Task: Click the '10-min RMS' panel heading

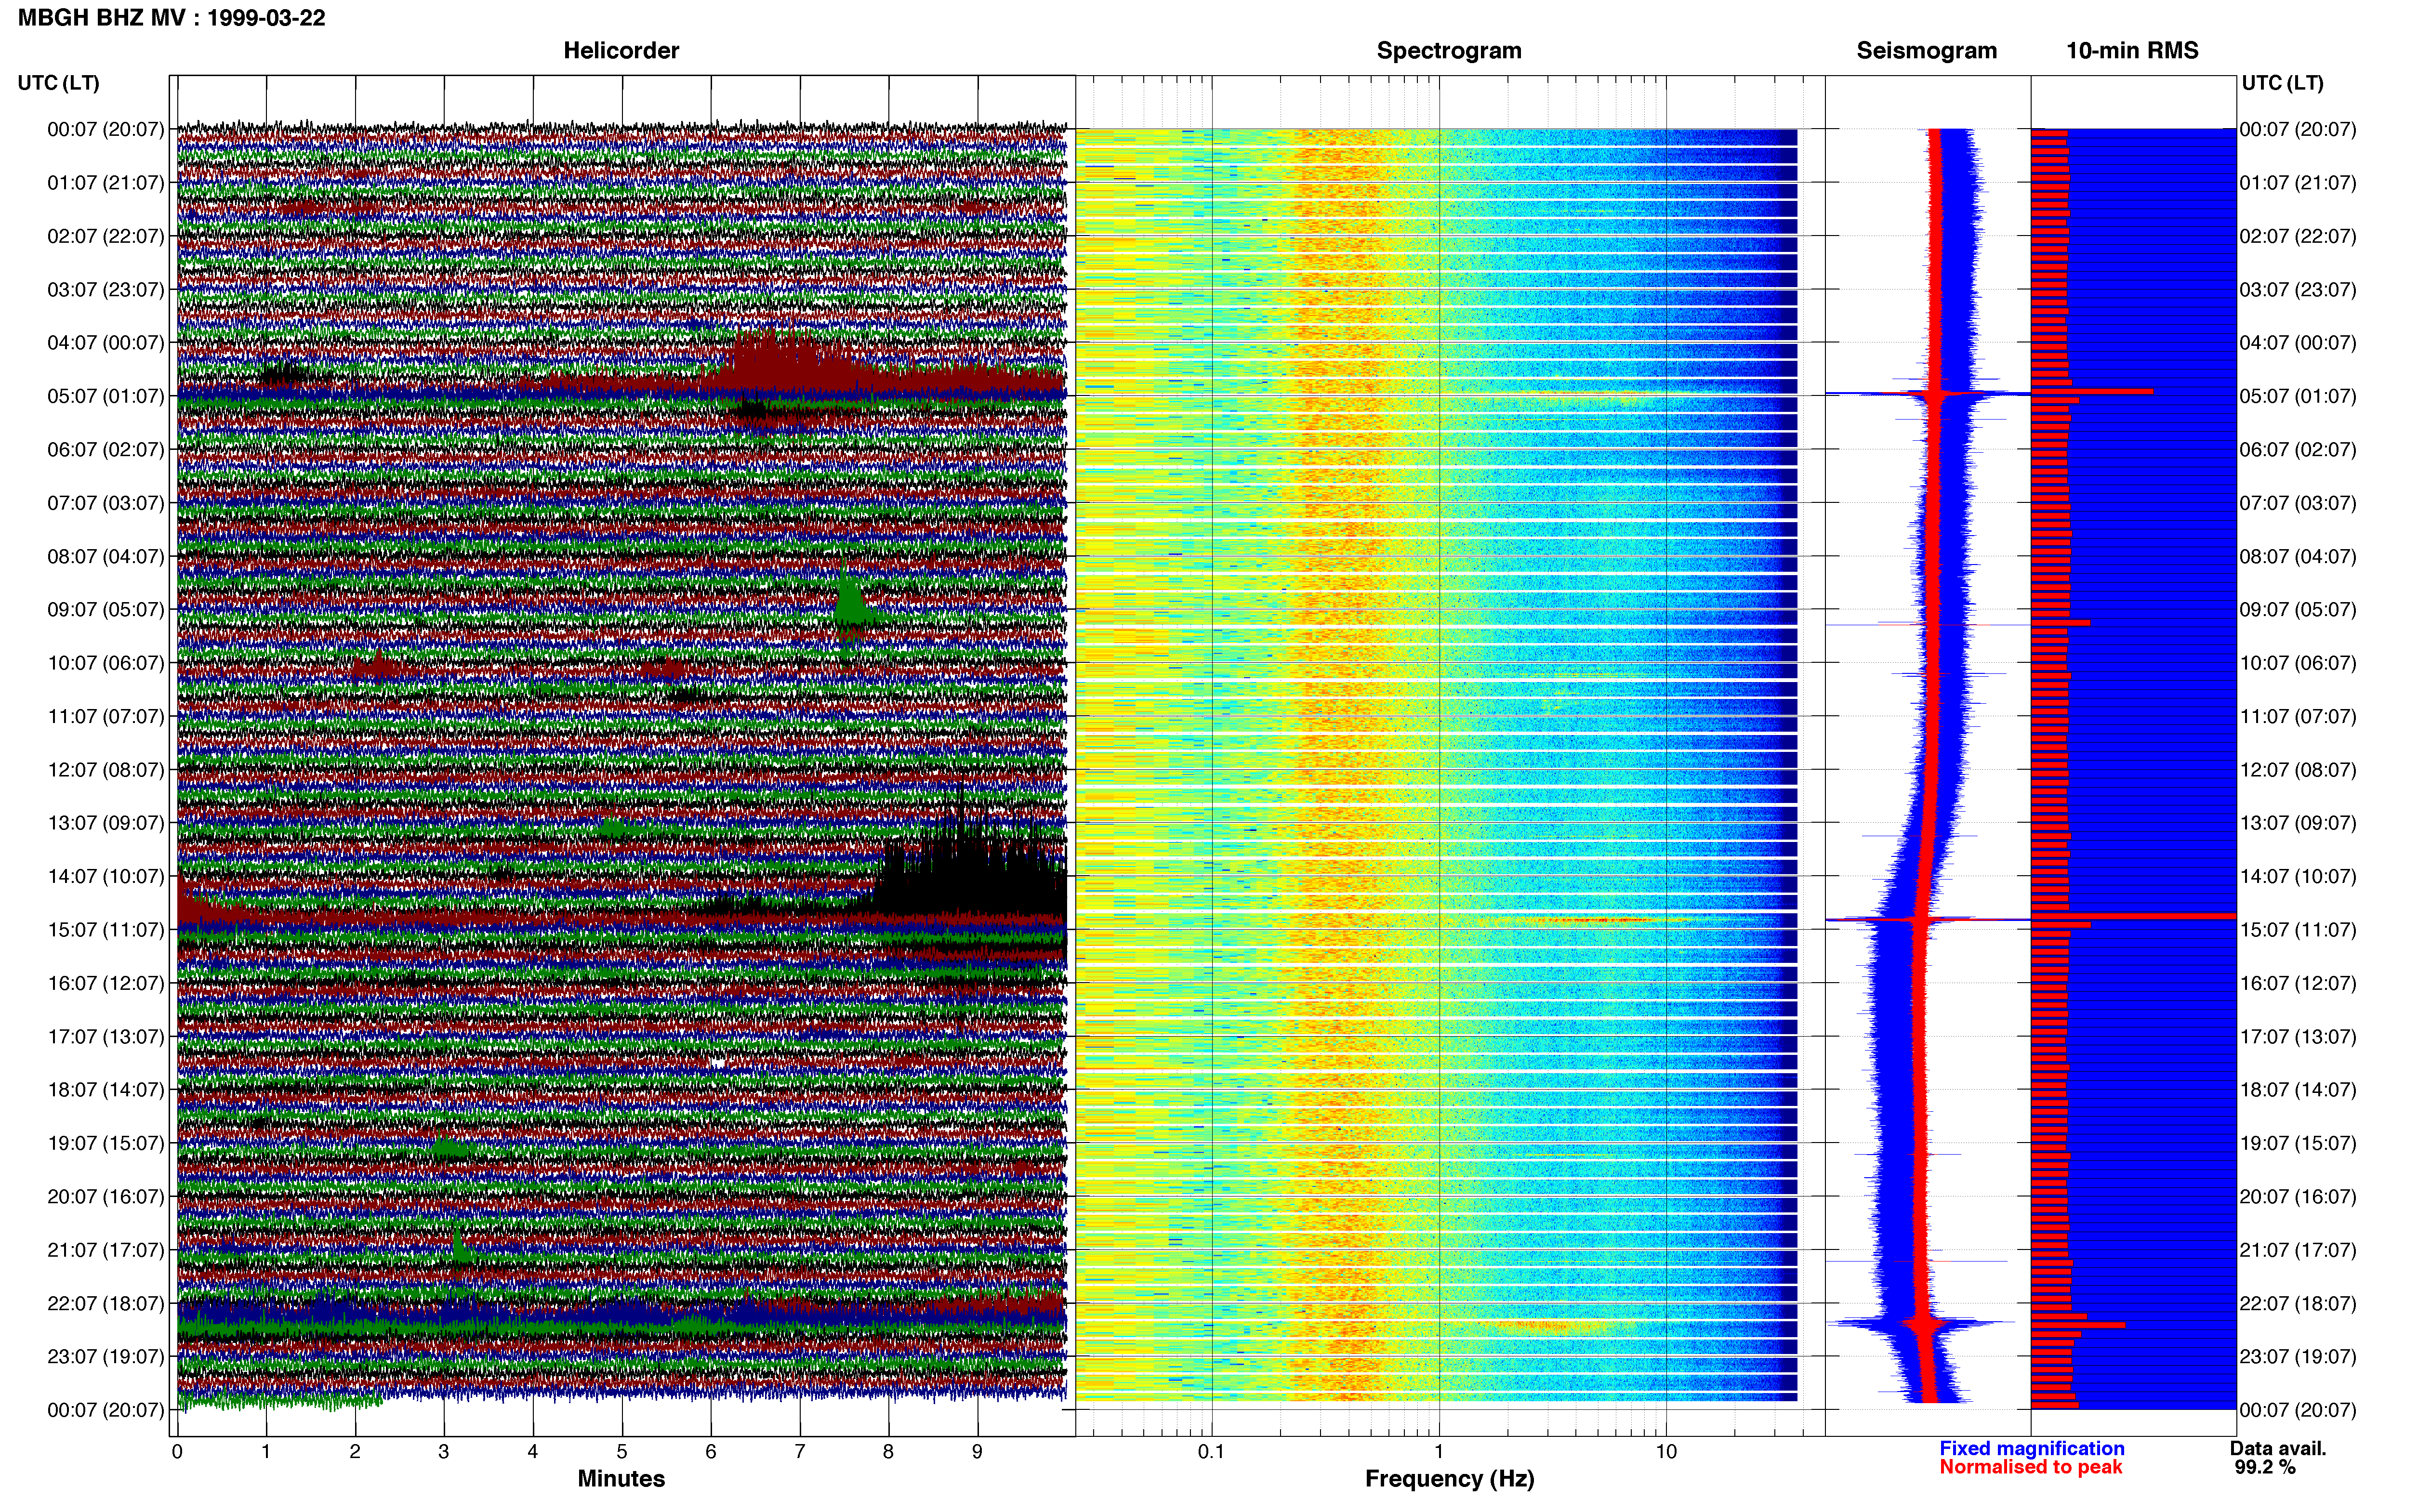Action: click(x=2132, y=51)
